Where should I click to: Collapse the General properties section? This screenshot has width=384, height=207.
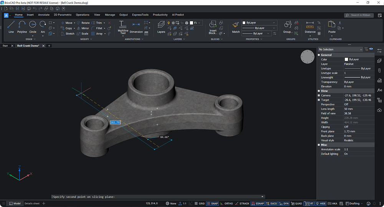coord(319,55)
